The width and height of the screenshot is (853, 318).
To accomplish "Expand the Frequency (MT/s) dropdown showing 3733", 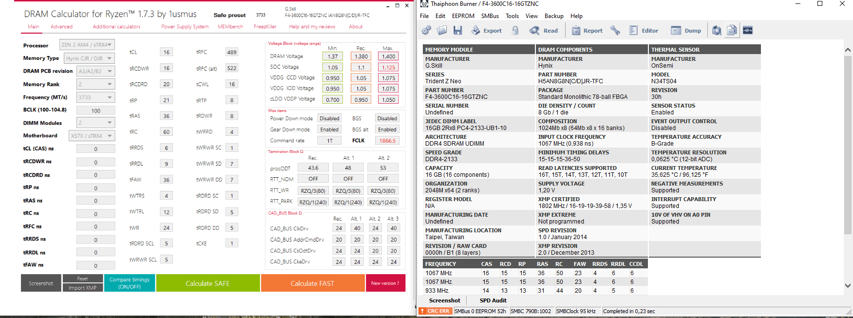I will click(95, 97).
